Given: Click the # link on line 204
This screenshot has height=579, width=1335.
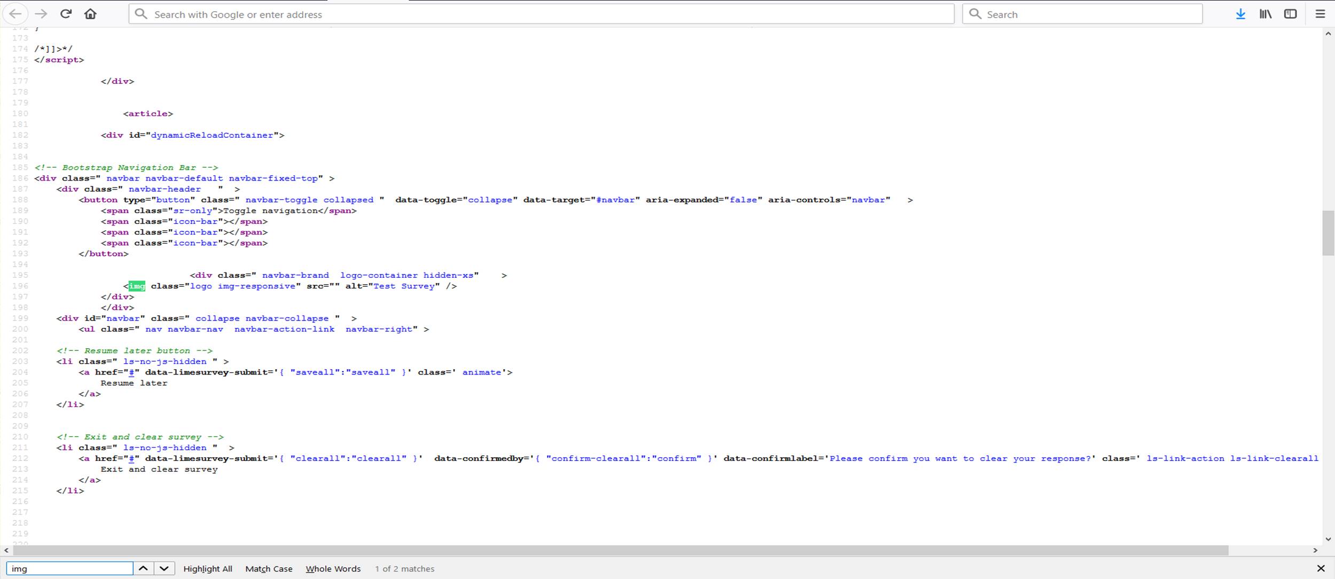Looking at the screenshot, I should (131, 372).
